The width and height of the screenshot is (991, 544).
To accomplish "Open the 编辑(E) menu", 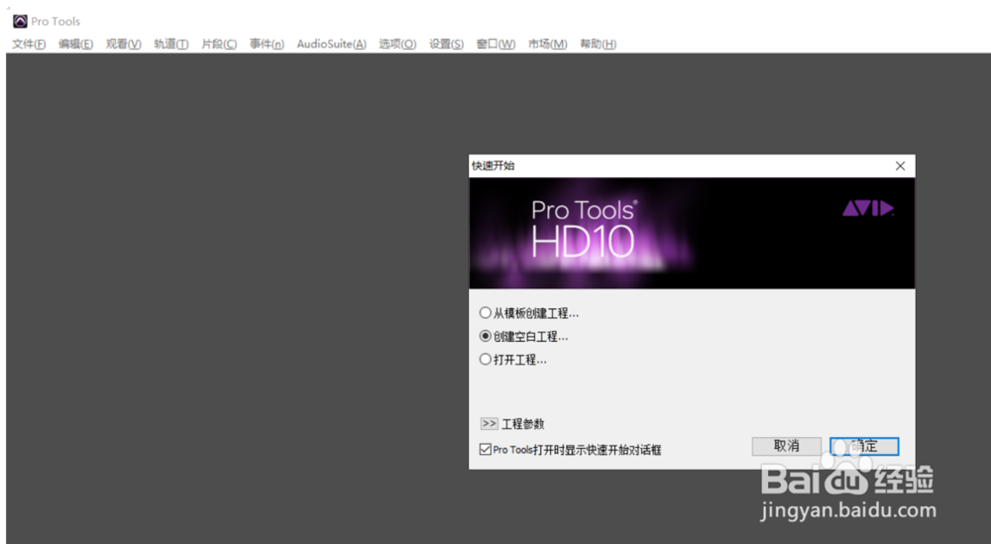I will point(76,44).
